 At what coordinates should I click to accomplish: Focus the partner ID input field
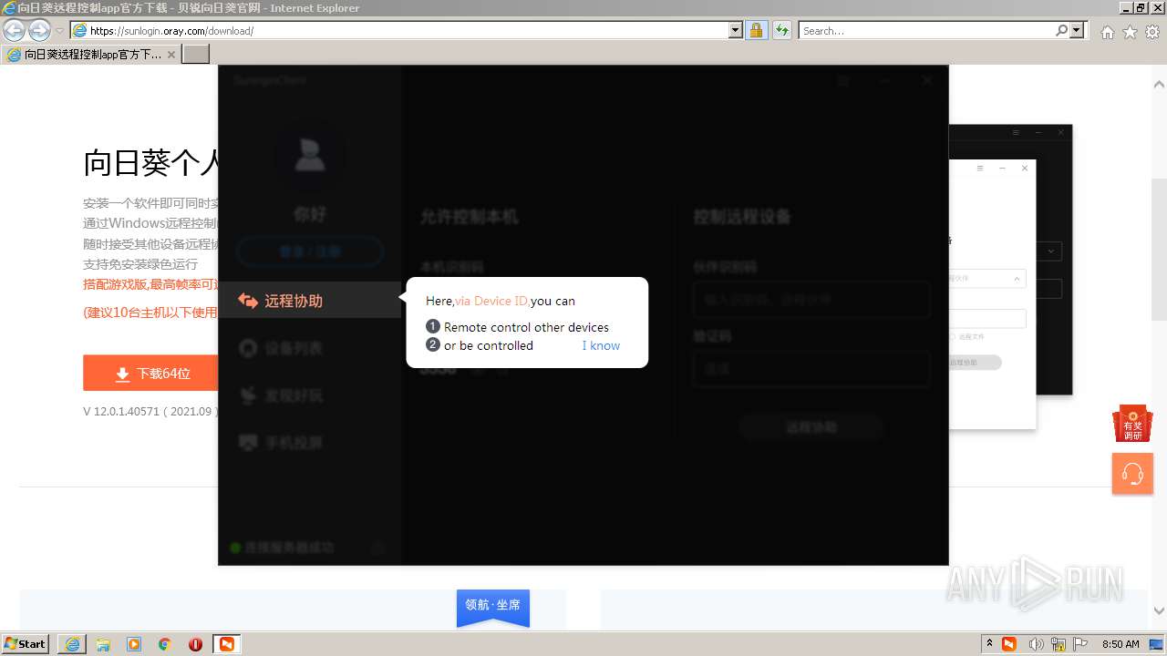811,299
